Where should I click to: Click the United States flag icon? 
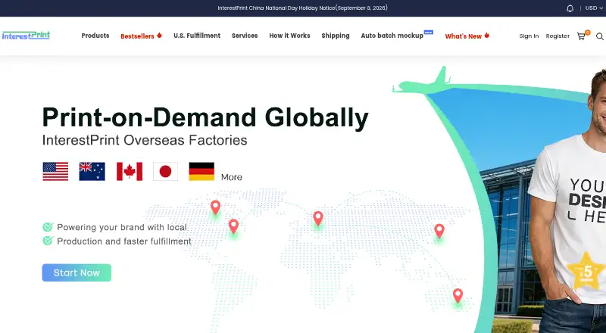tap(55, 172)
